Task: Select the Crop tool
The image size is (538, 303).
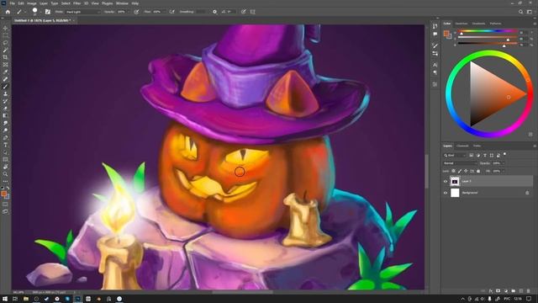Action: (x=5, y=57)
